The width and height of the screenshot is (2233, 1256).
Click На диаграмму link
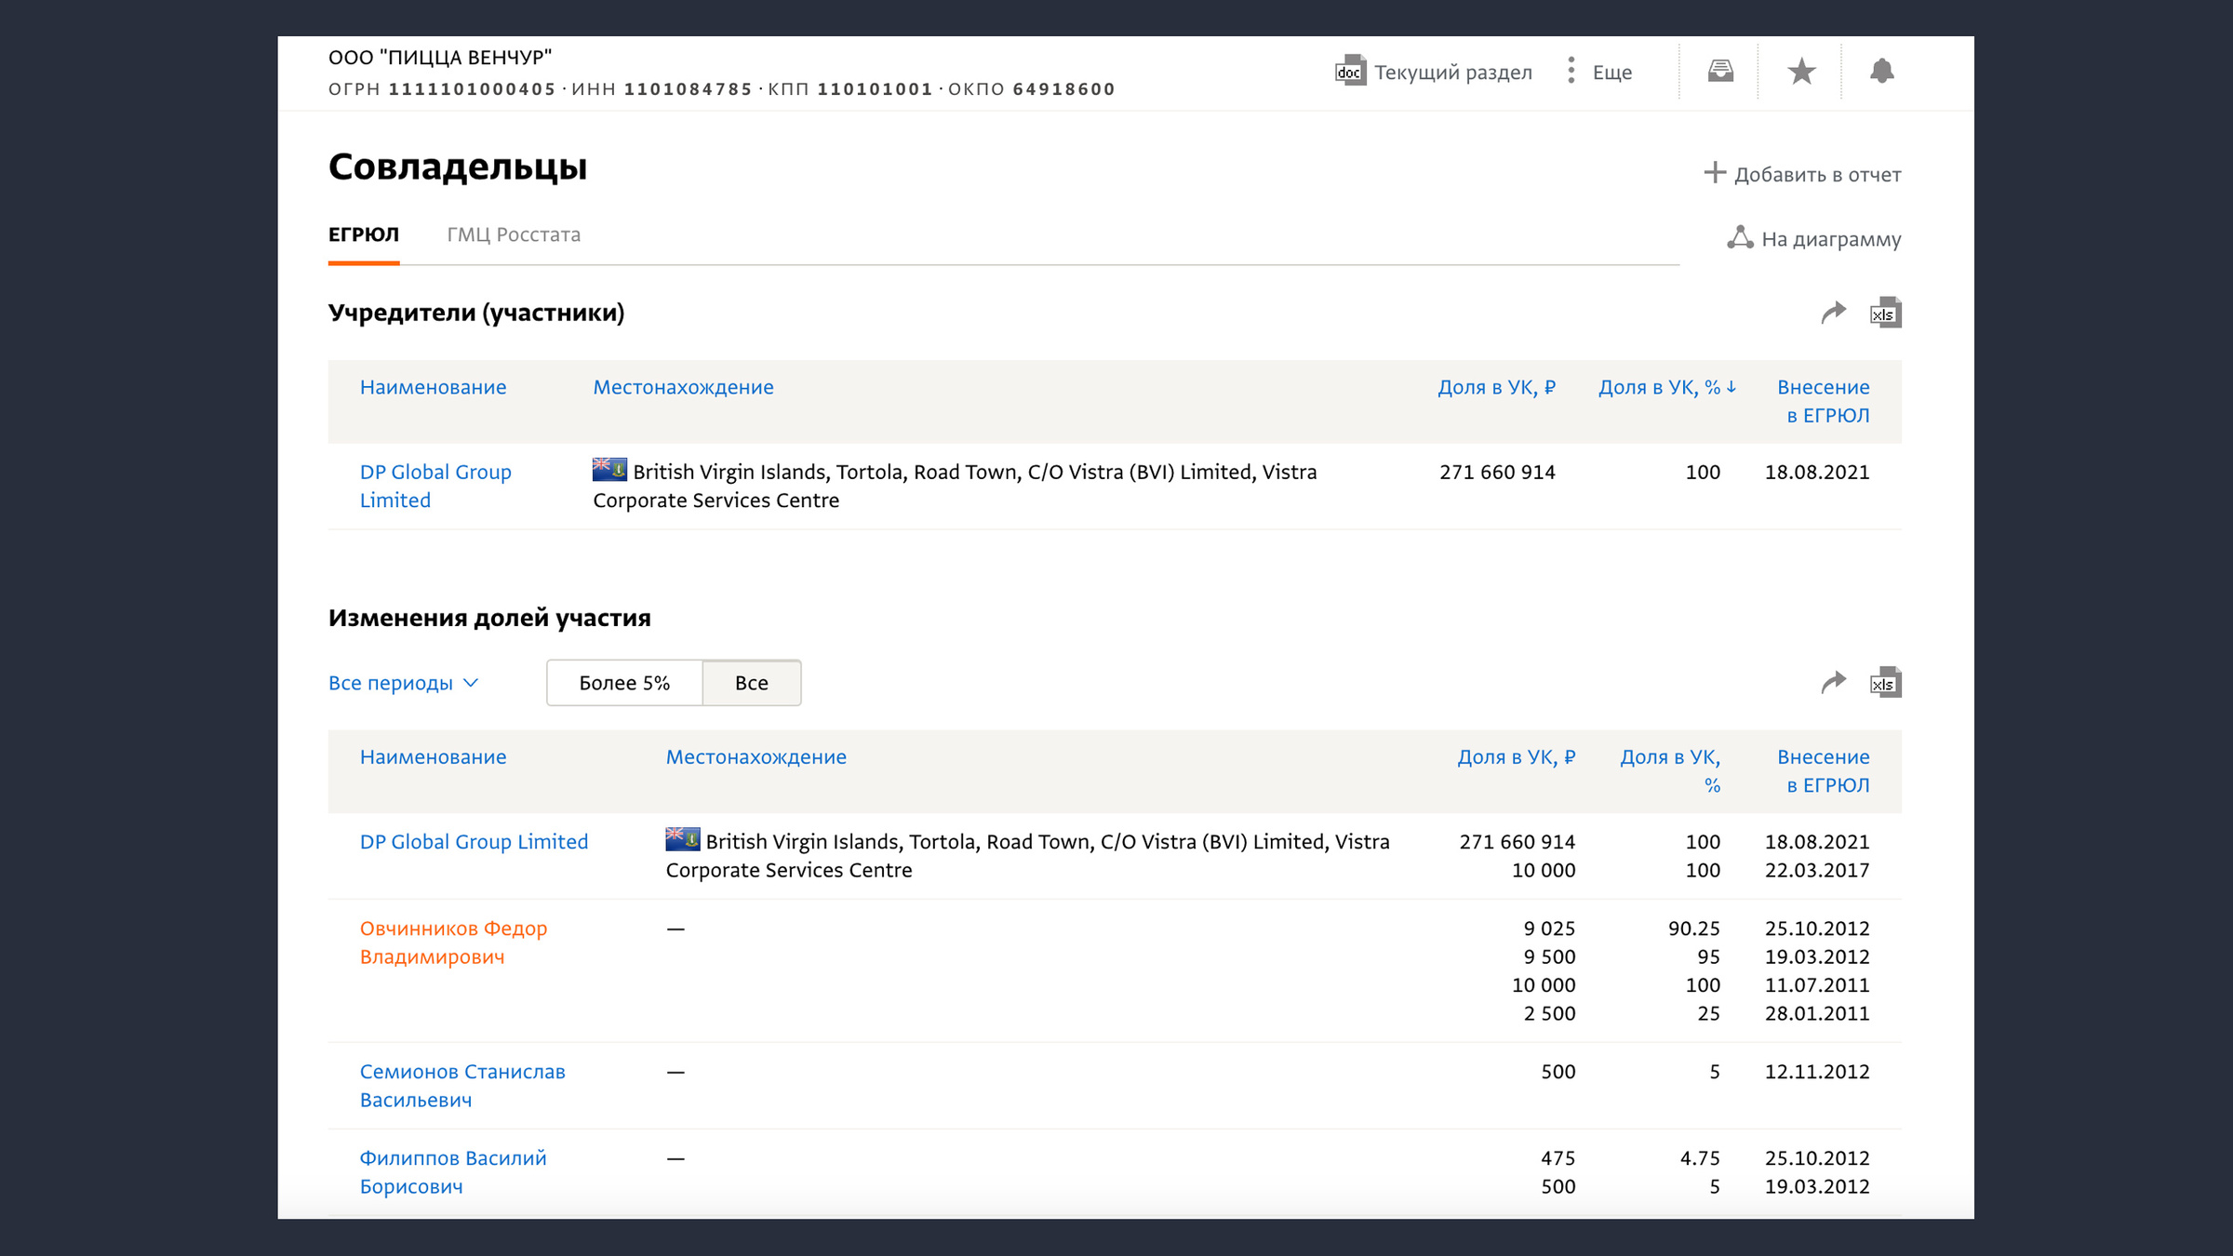point(1831,239)
